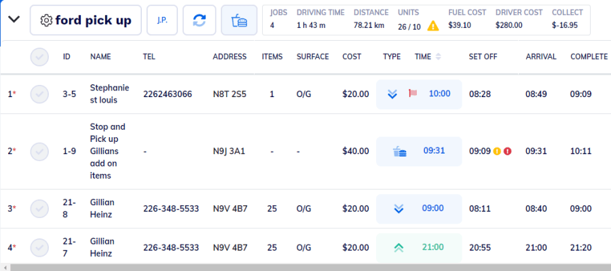611x271 pixels.
Task: Click the red flag icon on job 3-5
Action: point(413,93)
